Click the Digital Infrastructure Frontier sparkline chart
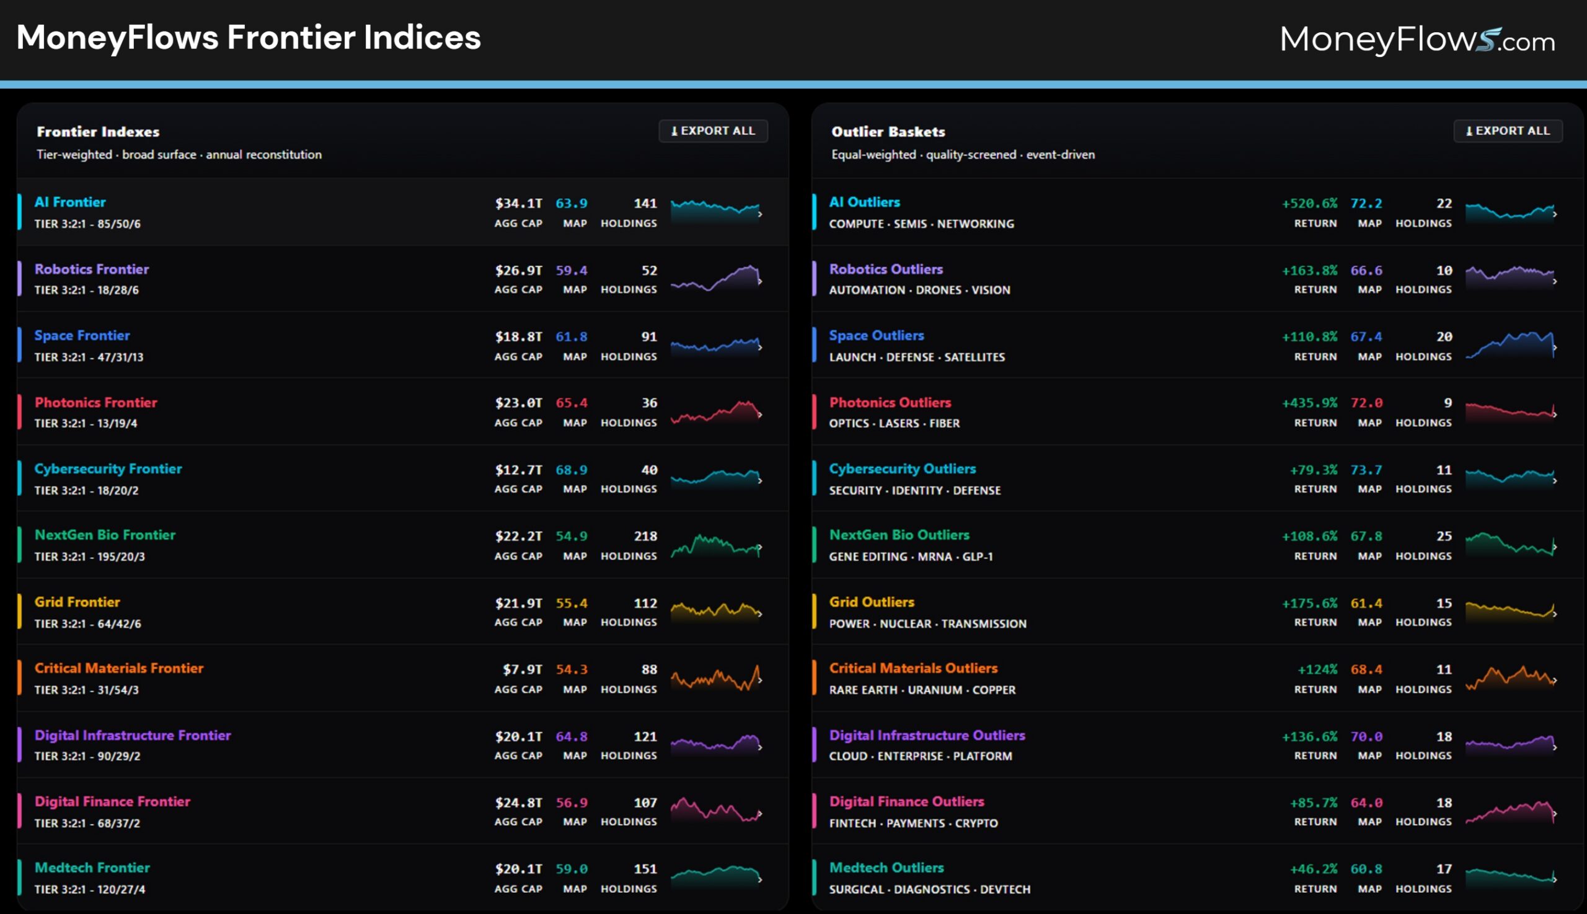Viewport: 1587px width, 914px height. (x=716, y=744)
